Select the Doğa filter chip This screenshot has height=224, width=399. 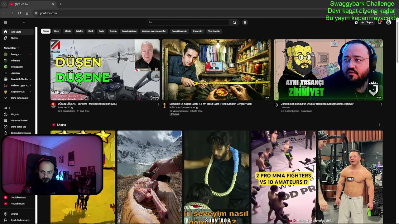[102, 31]
